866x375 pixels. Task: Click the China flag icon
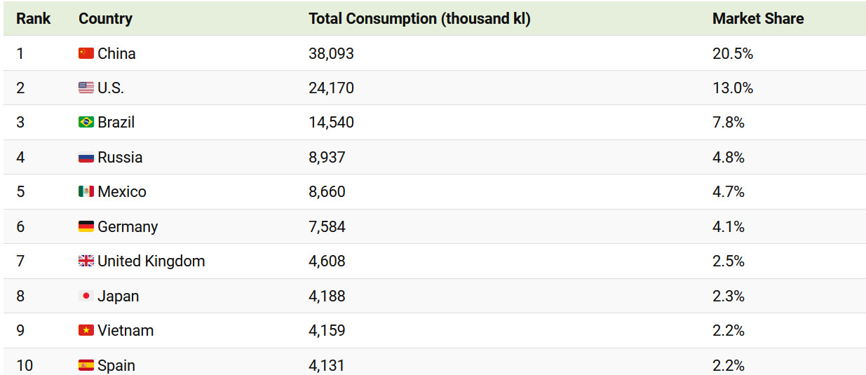(x=86, y=53)
